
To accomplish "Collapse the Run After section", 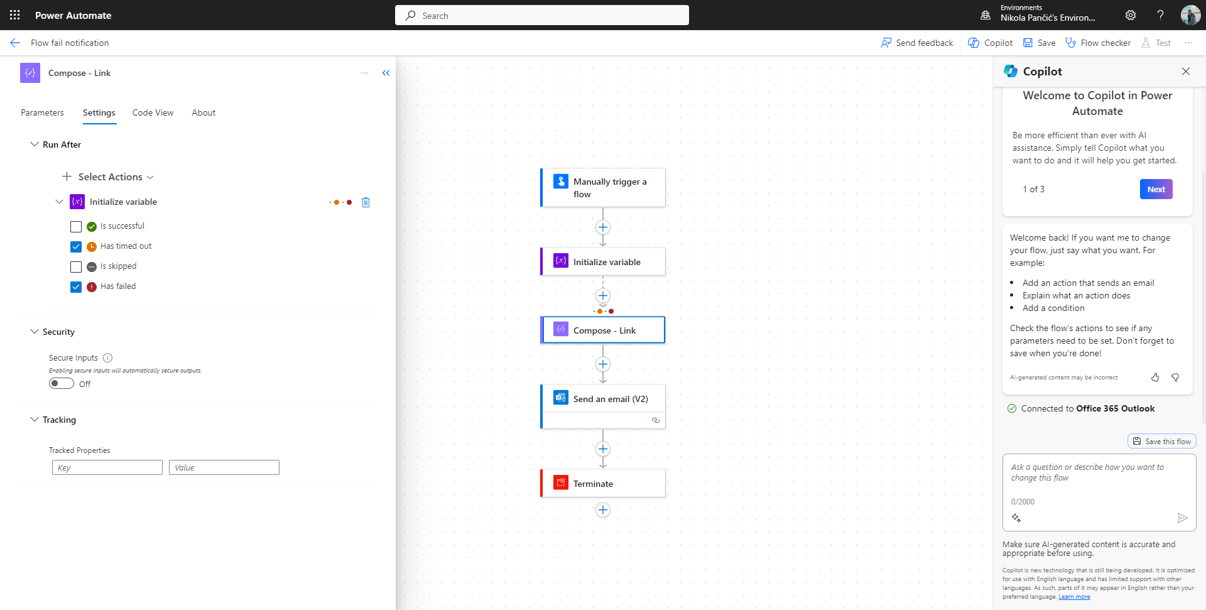I will click(x=34, y=144).
